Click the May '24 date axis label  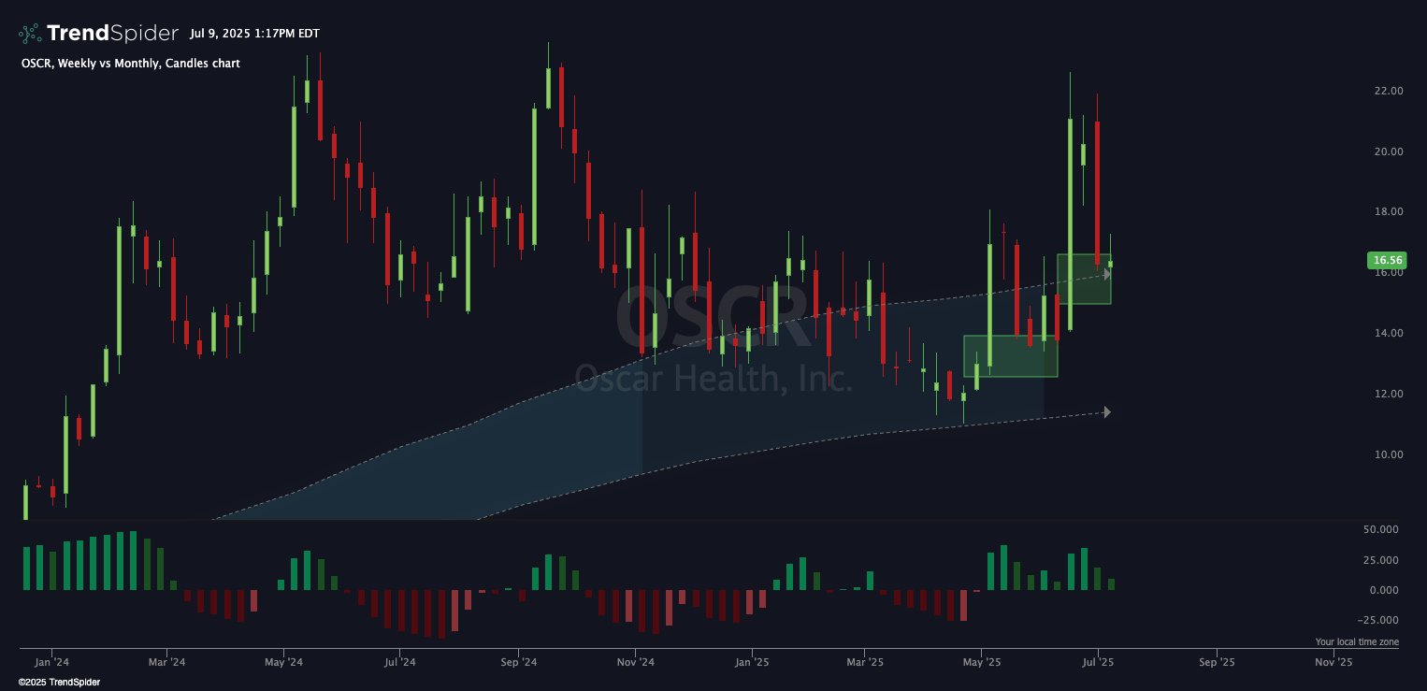[283, 662]
